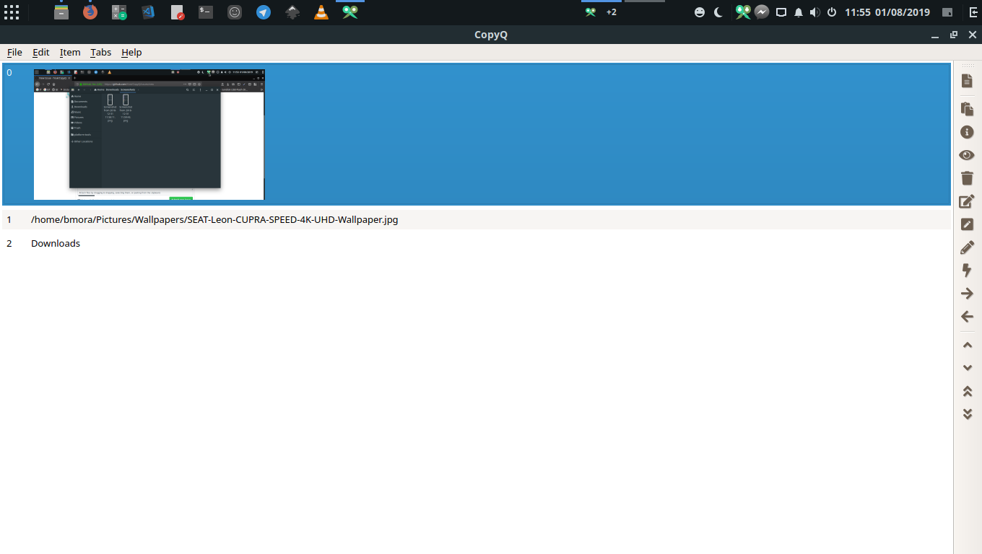The height and width of the screenshot is (554, 982).
Task: Show item content via info icon
Action: click(x=967, y=132)
